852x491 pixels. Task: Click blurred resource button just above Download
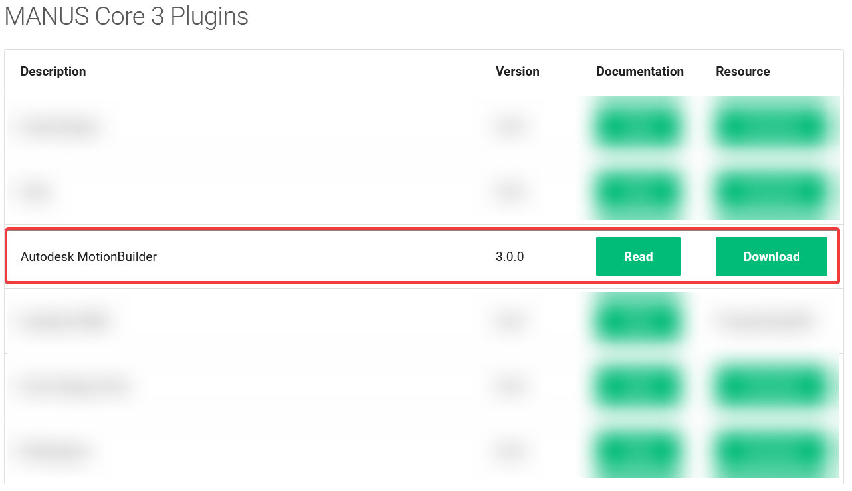[771, 191]
